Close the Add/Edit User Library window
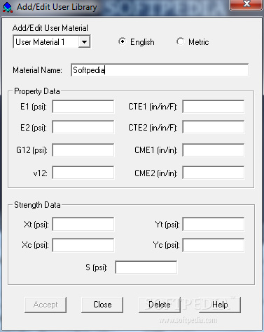This screenshot has height=332, width=264. pos(246,5)
